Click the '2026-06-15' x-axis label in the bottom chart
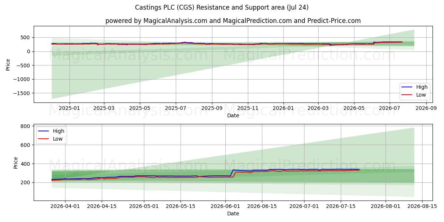 [262, 206]
